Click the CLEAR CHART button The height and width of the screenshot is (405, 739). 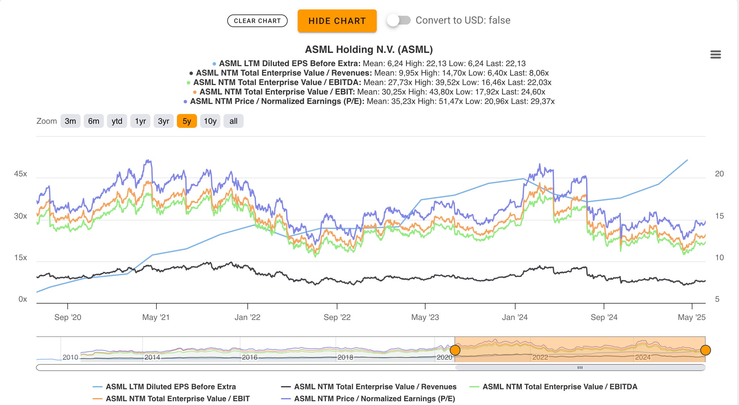tap(257, 21)
